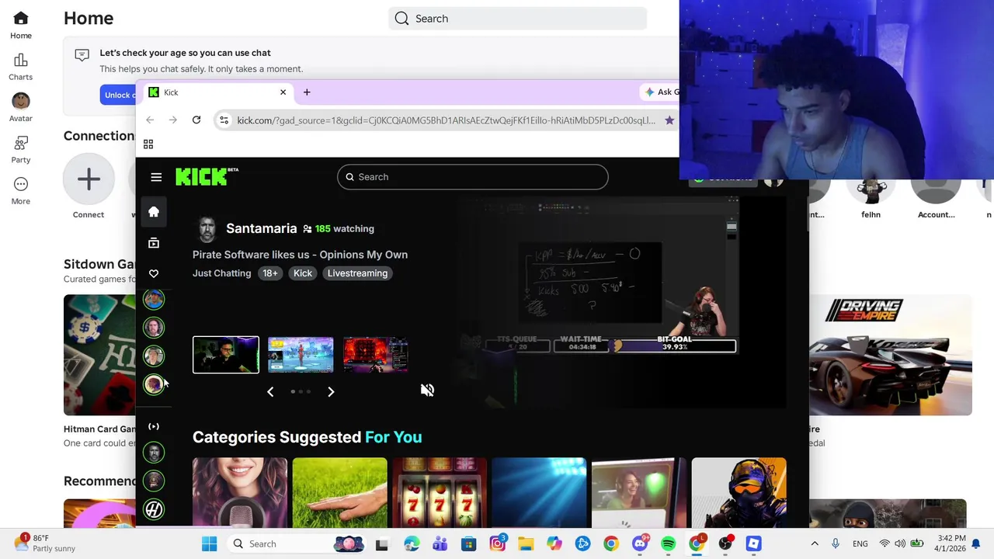Open Home in the Roblox sidebar
The width and height of the screenshot is (994, 559).
[x=21, y=26]
